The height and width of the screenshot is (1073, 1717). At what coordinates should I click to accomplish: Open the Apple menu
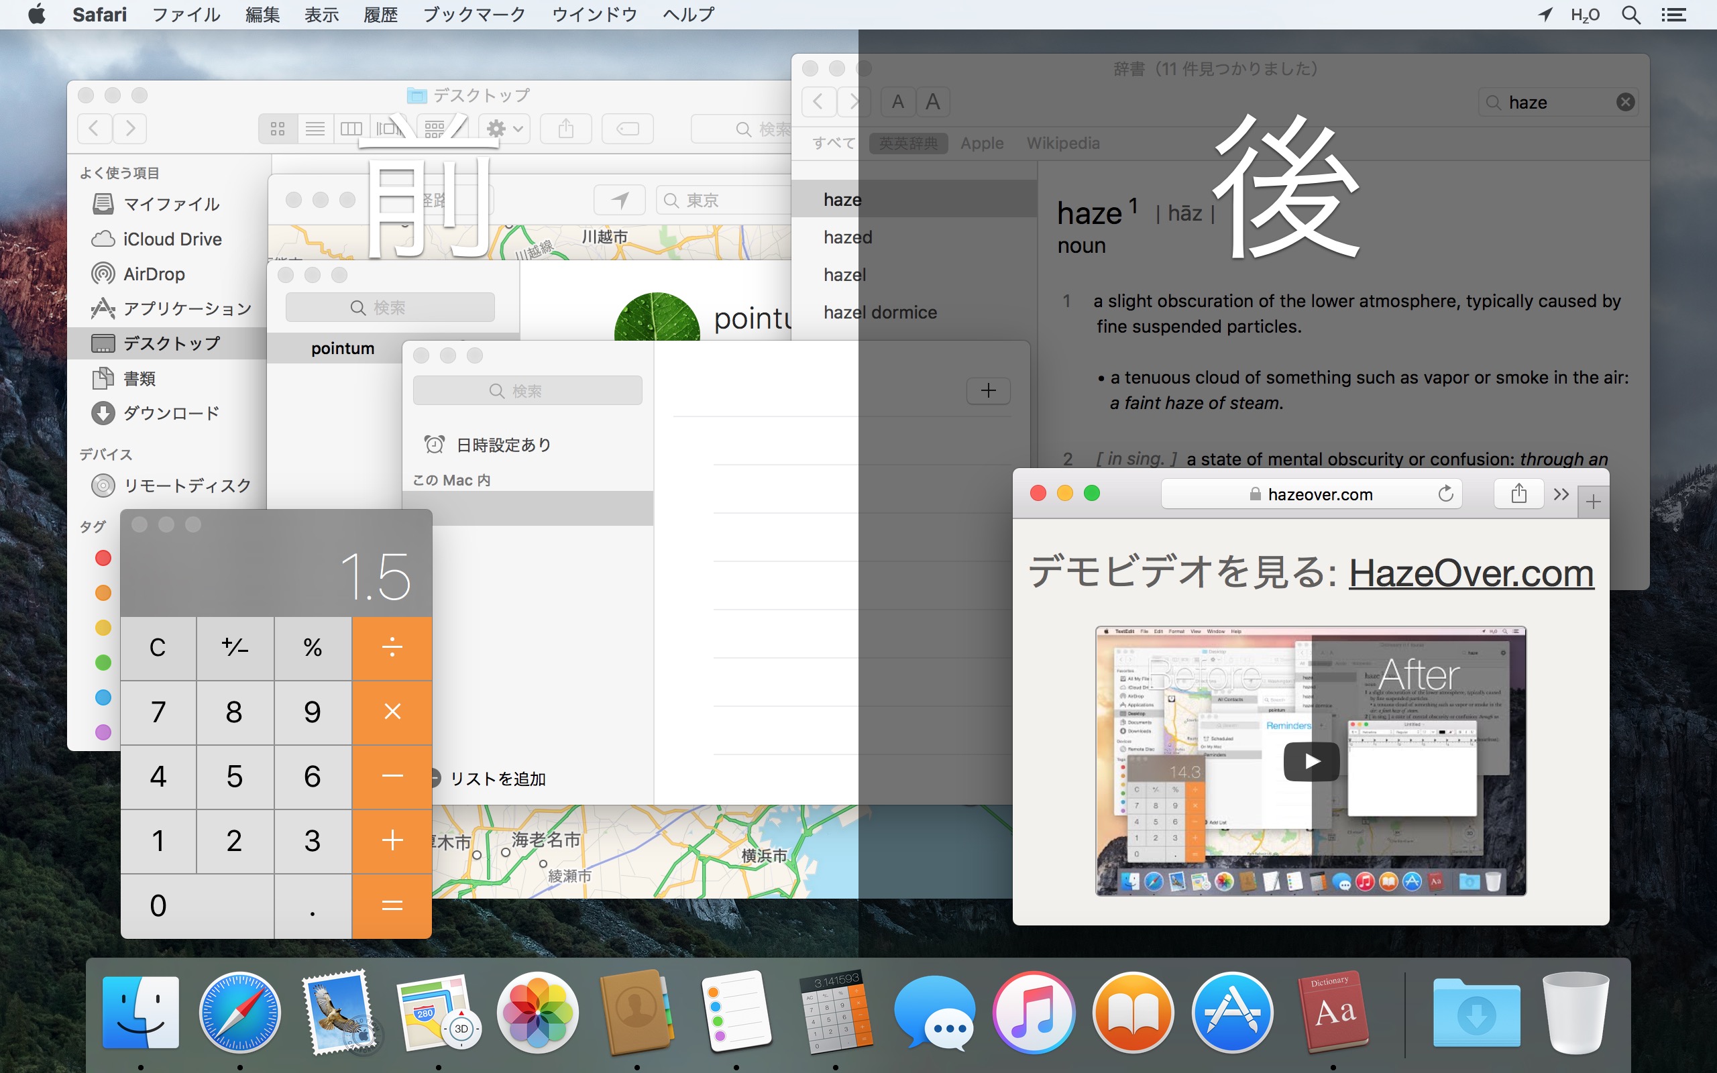tap(37, 14)
